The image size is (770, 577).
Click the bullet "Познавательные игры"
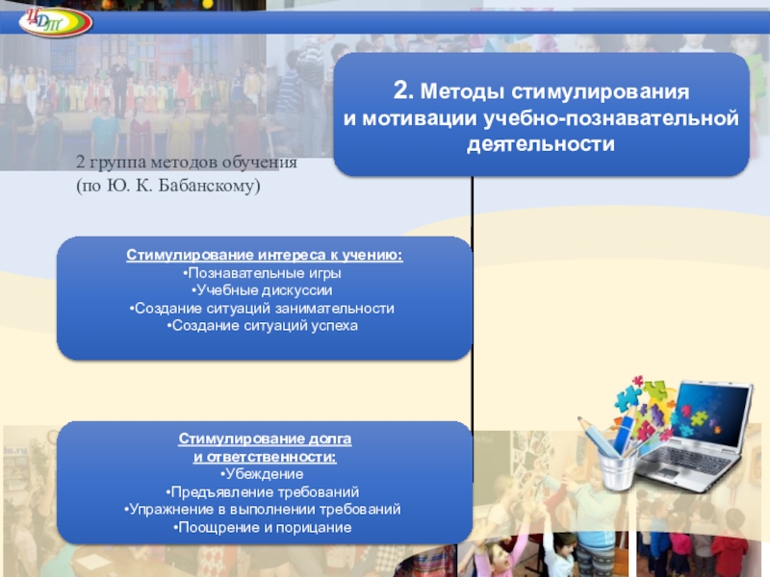(x=262, y=273)
